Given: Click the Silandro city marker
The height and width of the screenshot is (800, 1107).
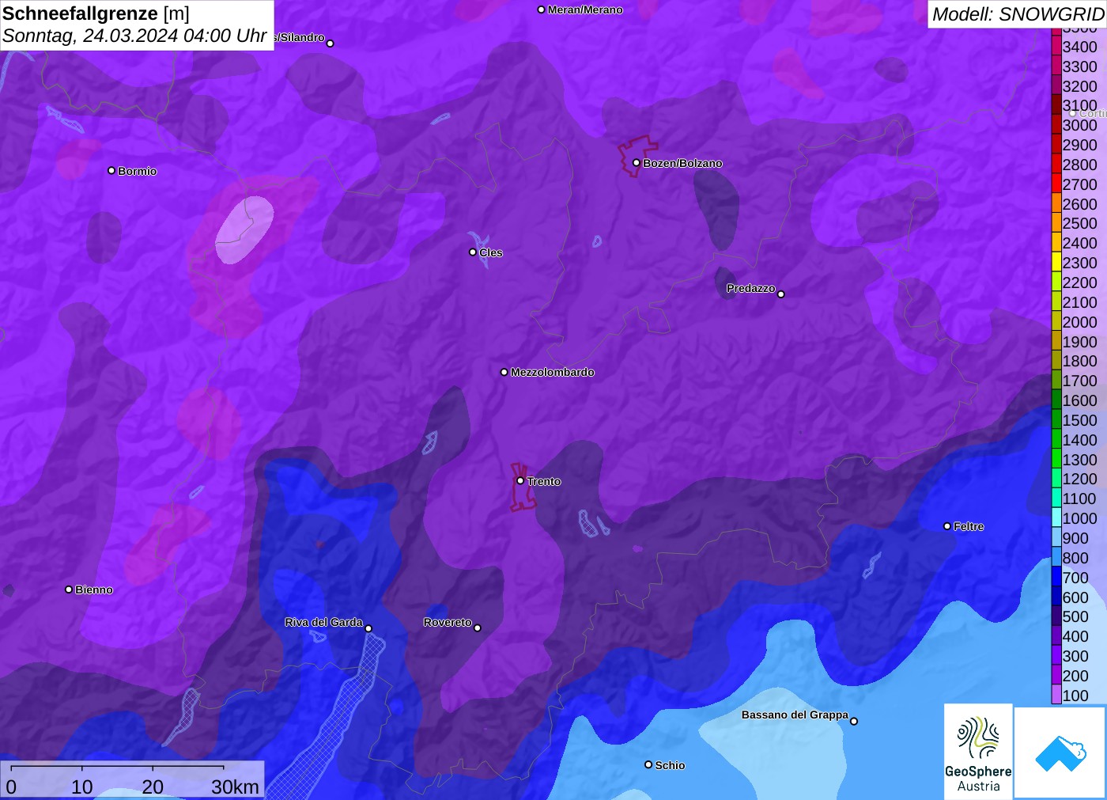Looking at the screenshot, I should tap(331, 44).
